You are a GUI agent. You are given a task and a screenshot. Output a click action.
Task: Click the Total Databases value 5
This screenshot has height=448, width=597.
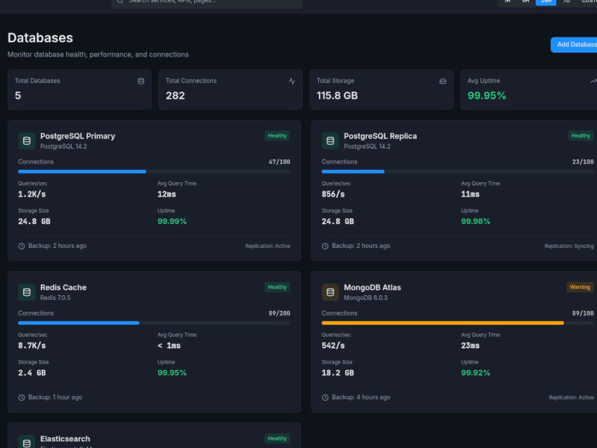point(18,96)
